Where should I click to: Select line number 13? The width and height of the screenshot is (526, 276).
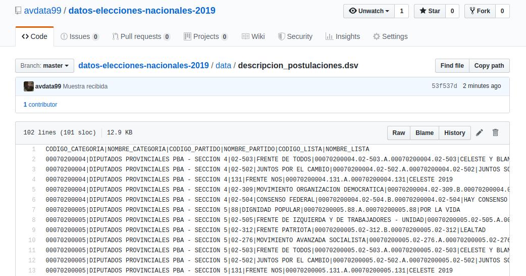coord(32,270)
